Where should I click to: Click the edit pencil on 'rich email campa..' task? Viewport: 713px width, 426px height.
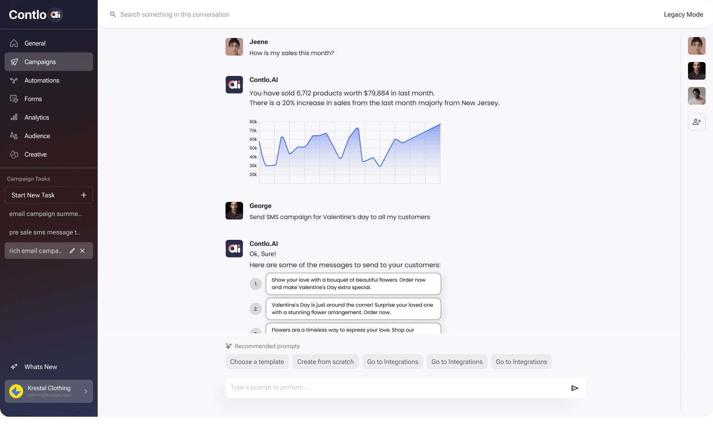[x=72, y=251]
